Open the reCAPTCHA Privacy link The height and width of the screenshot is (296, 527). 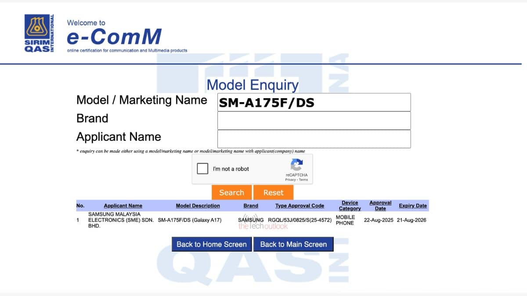tap(290, 180)
